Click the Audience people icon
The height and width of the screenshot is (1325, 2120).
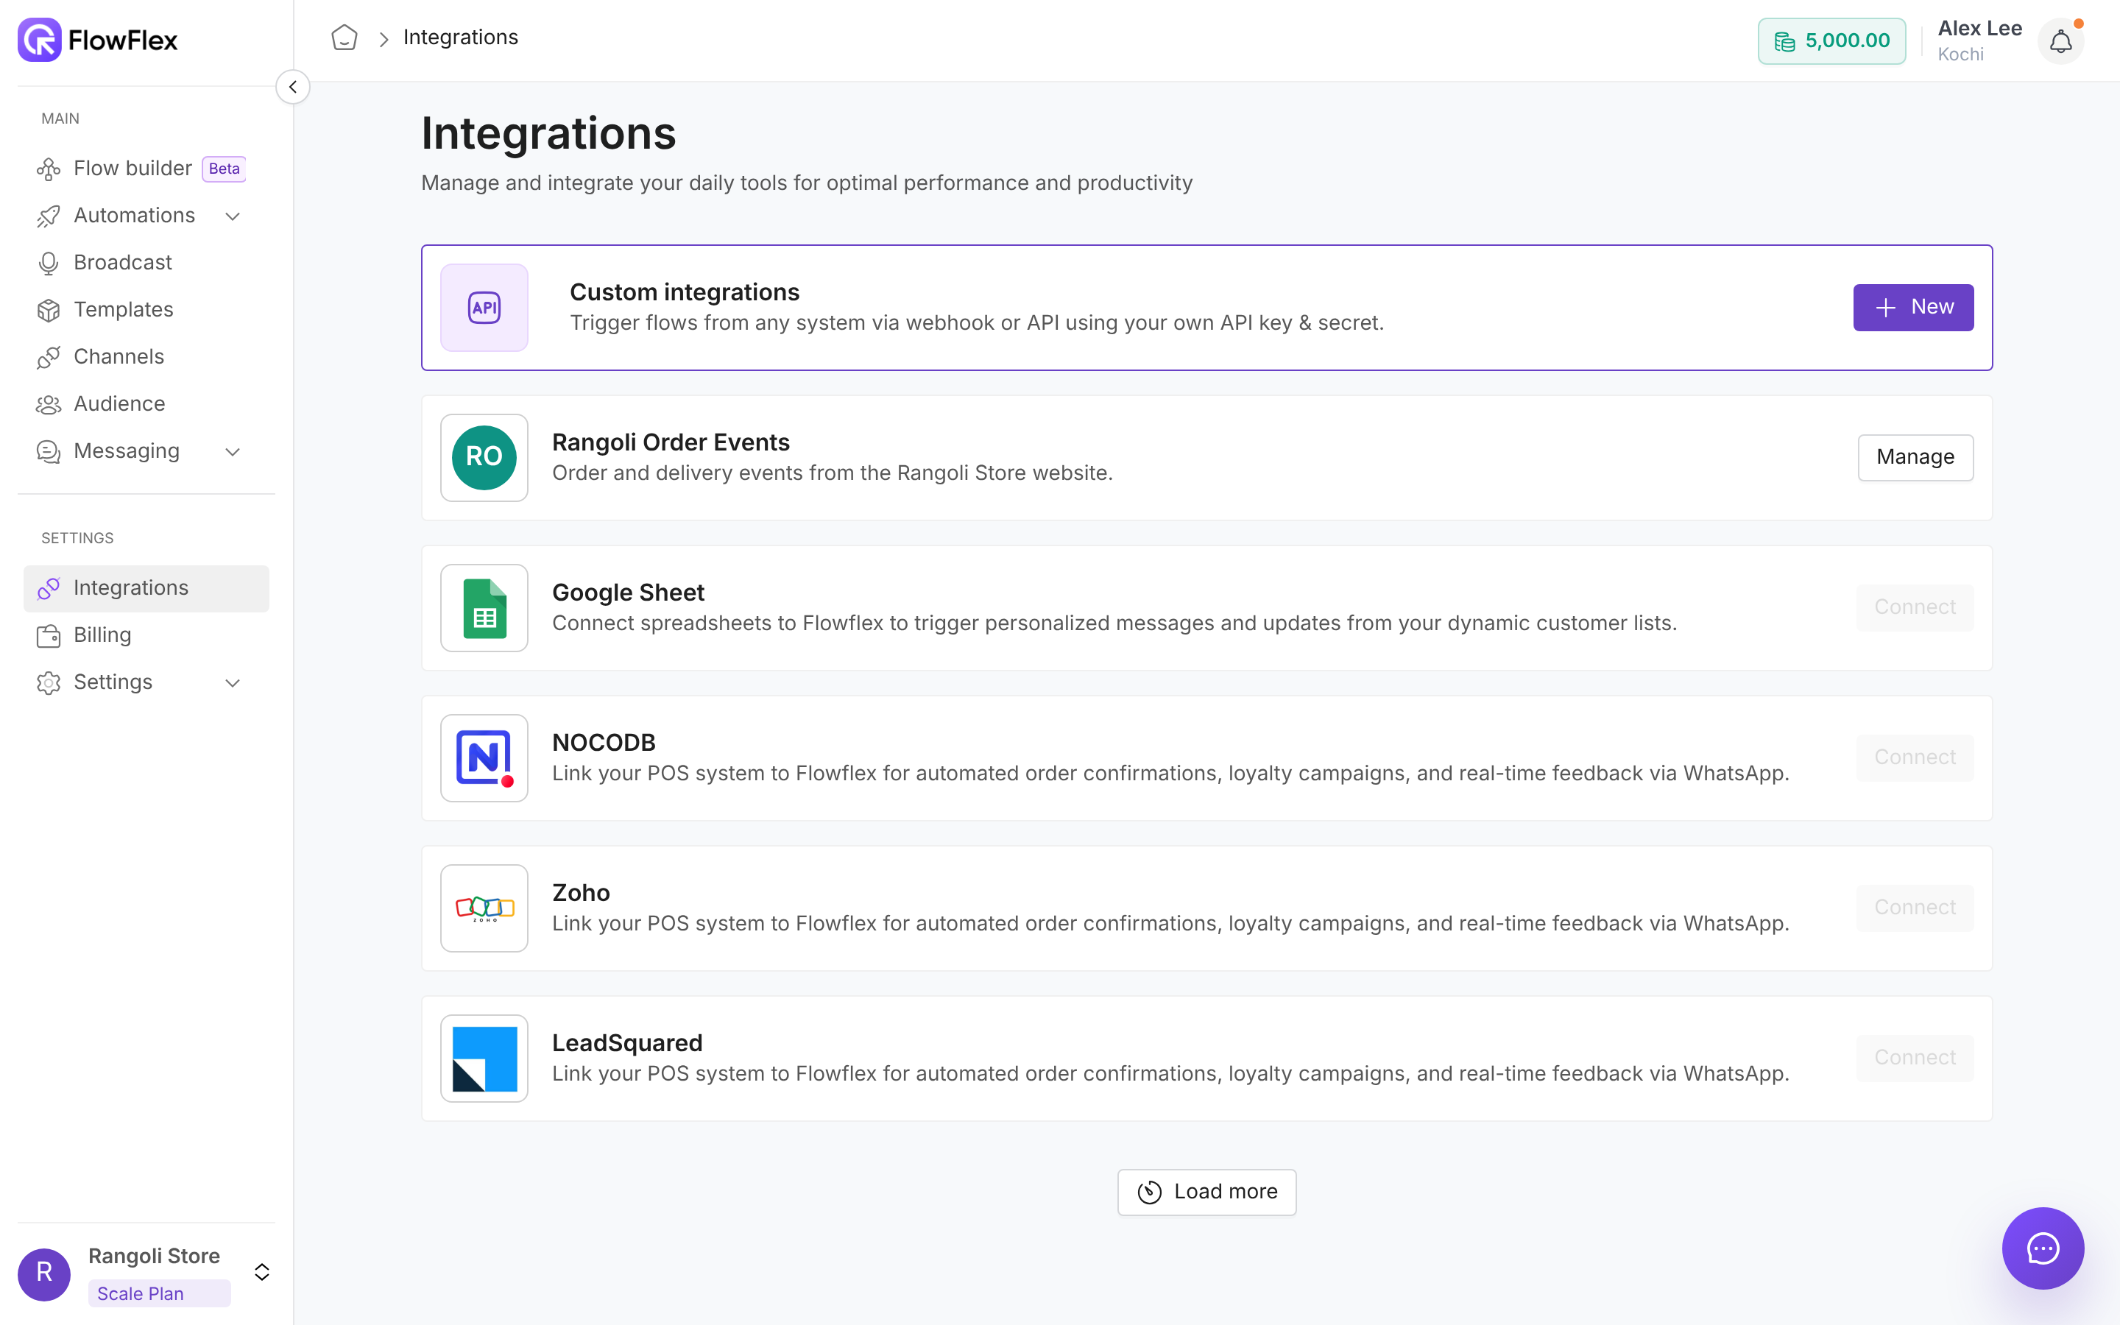(x=48, y=404)
